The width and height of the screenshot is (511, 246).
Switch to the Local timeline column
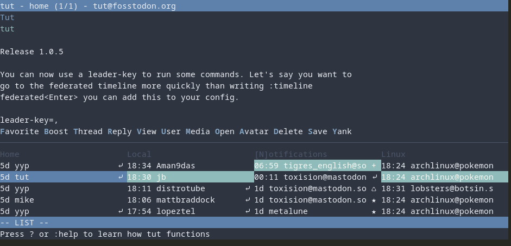click(x=139, y=154)
